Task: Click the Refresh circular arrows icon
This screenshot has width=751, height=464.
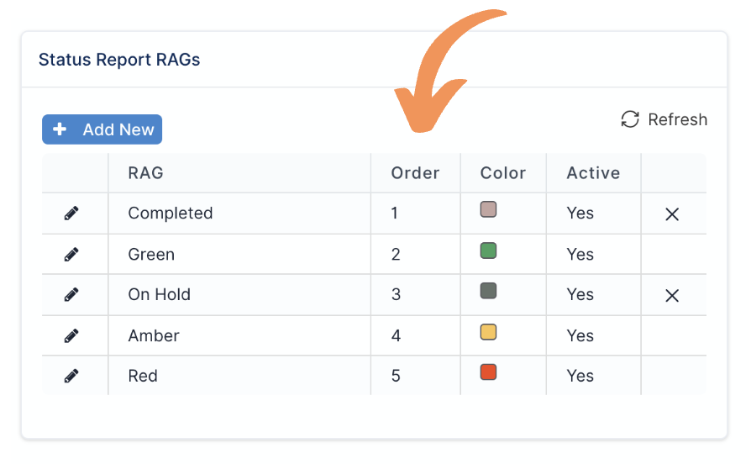Action: [630, 119]
